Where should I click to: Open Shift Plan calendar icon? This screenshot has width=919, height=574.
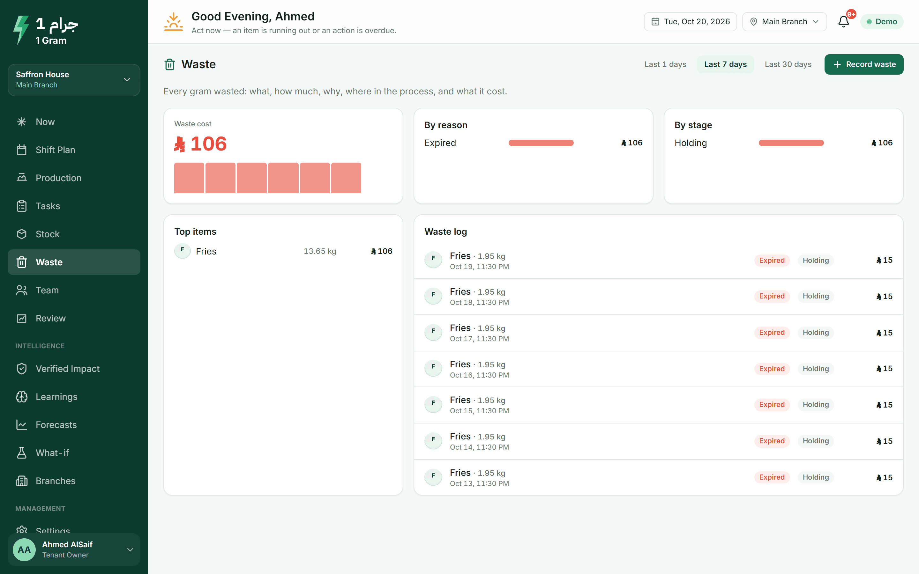(22, 150)
